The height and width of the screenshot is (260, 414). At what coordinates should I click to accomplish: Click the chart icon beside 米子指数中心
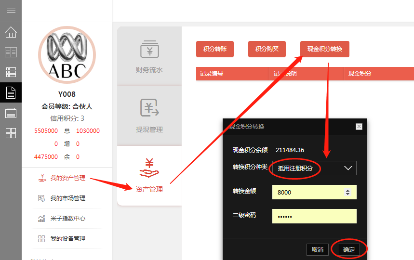pos(41,218)
